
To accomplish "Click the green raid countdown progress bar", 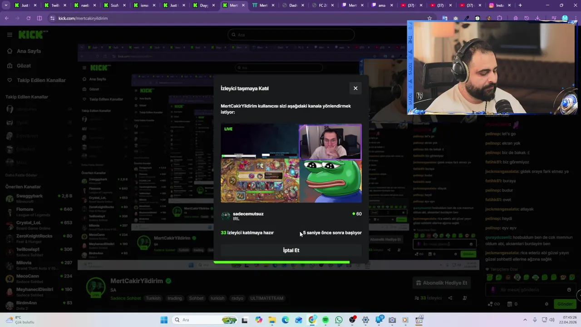I will click(281, 262).
